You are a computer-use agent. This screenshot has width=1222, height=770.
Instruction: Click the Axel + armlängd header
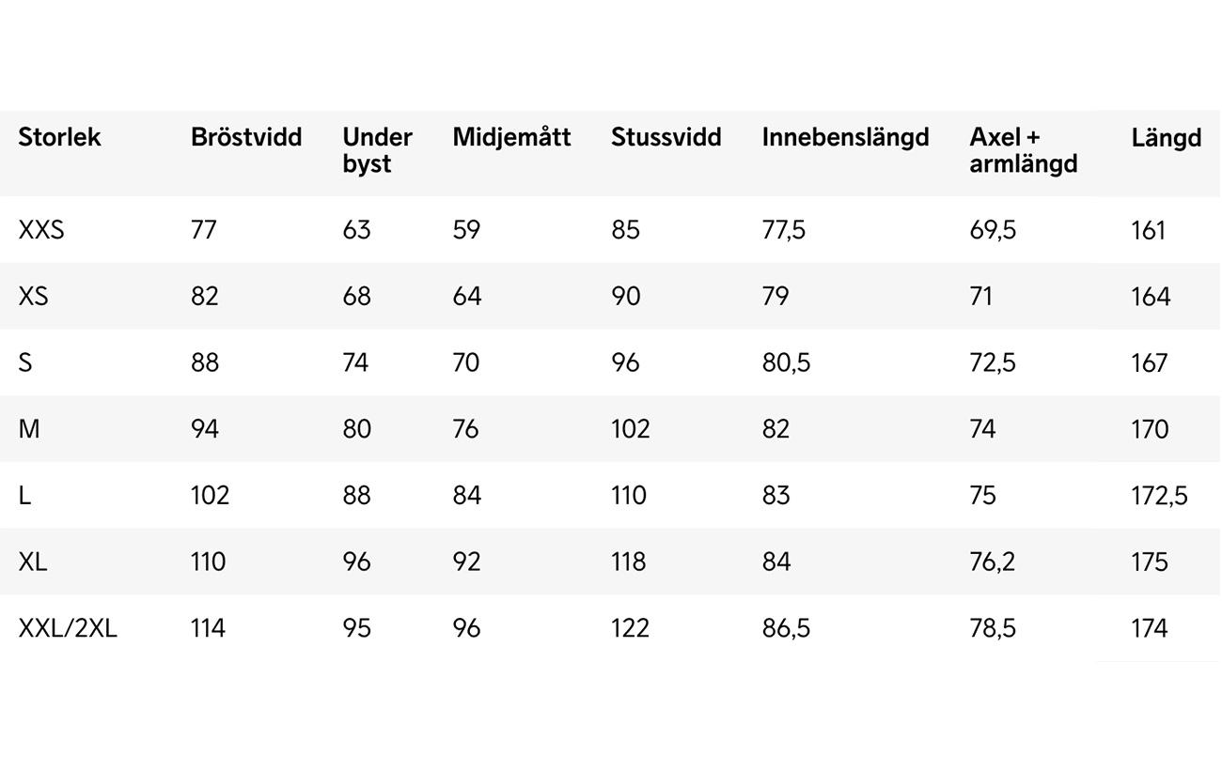(1023, 150)
